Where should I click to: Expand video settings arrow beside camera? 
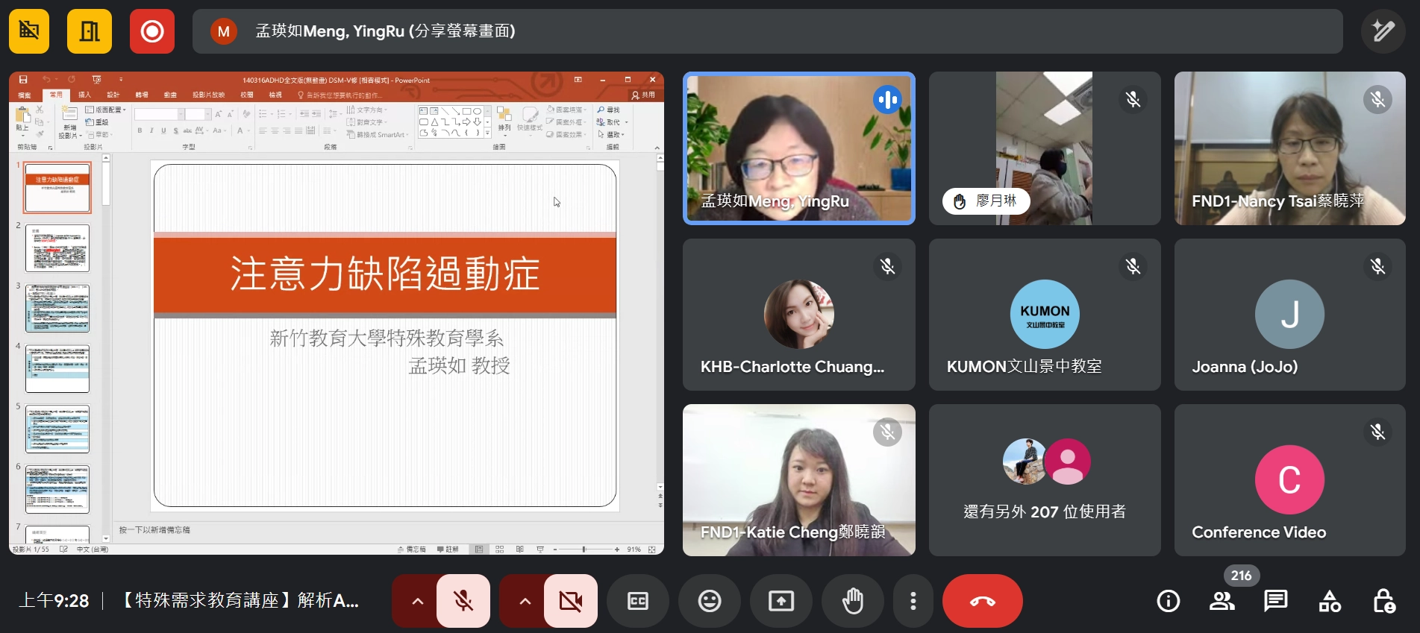pos(525,601)
